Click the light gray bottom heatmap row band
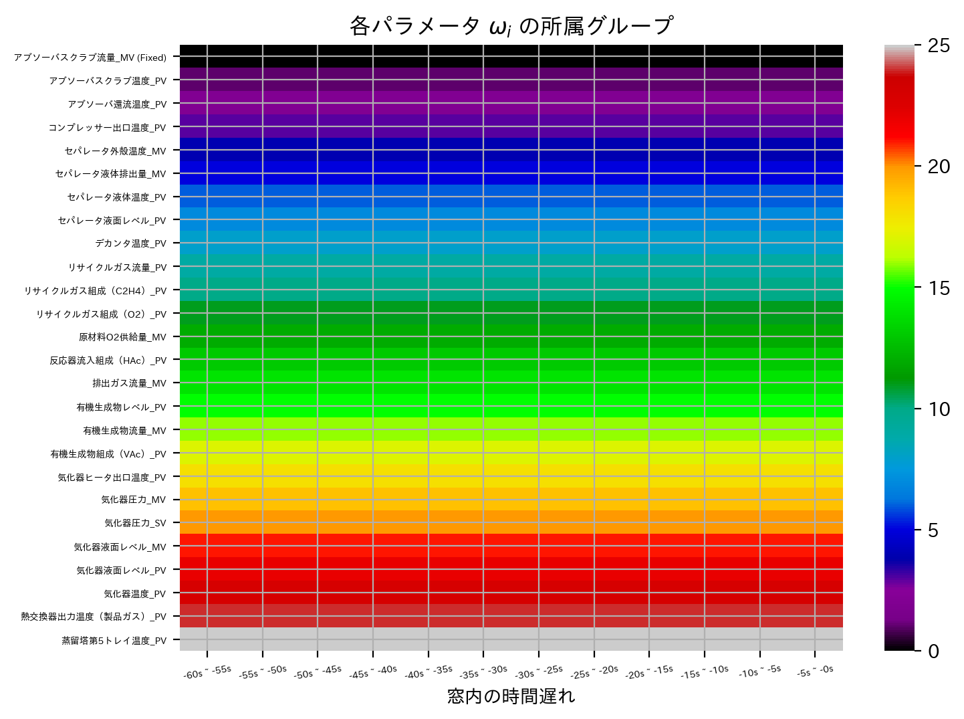Image resolution: width=964 pixels, height=719 pixels. click(x=511, y=639)
